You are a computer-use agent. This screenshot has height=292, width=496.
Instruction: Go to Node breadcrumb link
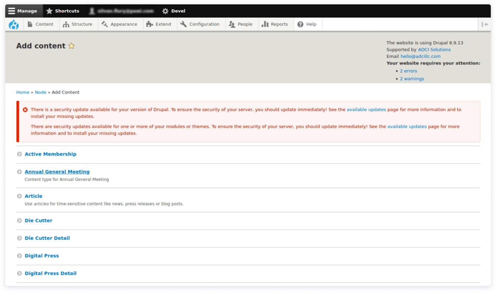[x=41, y=92]
